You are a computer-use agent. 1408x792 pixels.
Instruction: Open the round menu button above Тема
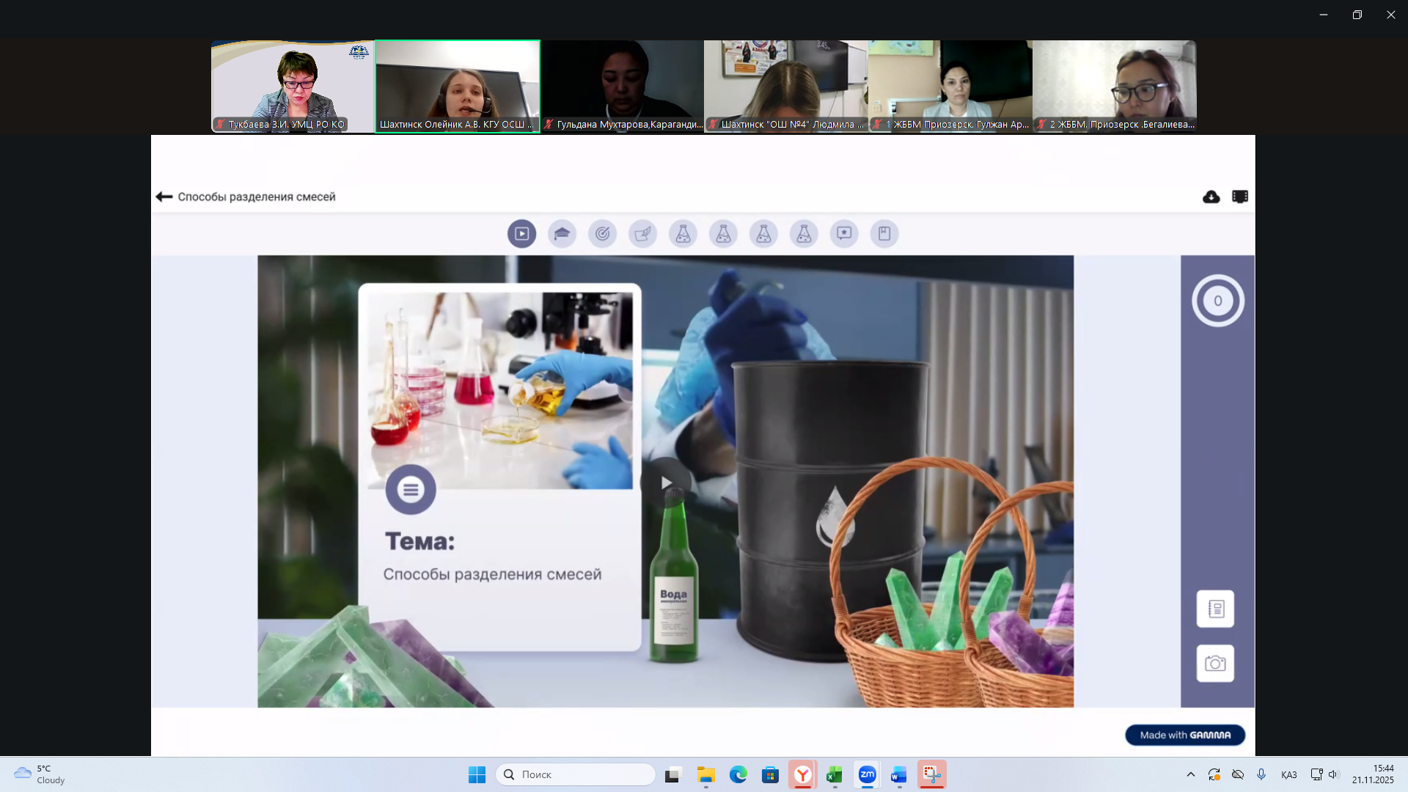411,489
